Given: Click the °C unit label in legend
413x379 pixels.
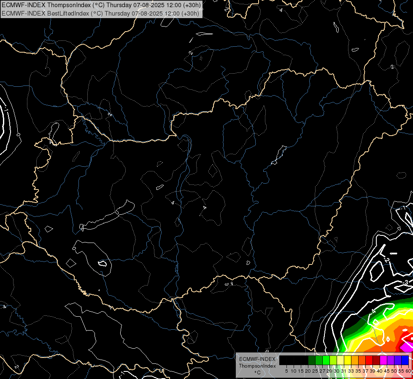Looking at the screenshot, I should 258,372.
